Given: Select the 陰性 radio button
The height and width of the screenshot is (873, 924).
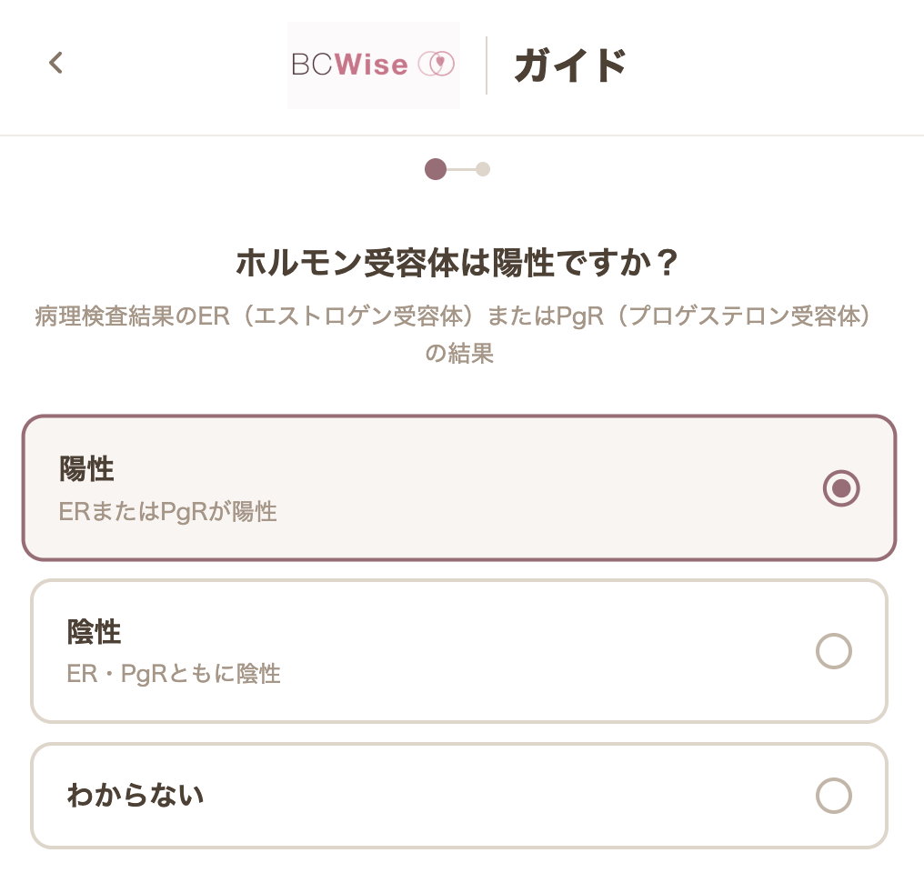Looking at the screenshot, I should pyautogui.click(x=834, y=651).
